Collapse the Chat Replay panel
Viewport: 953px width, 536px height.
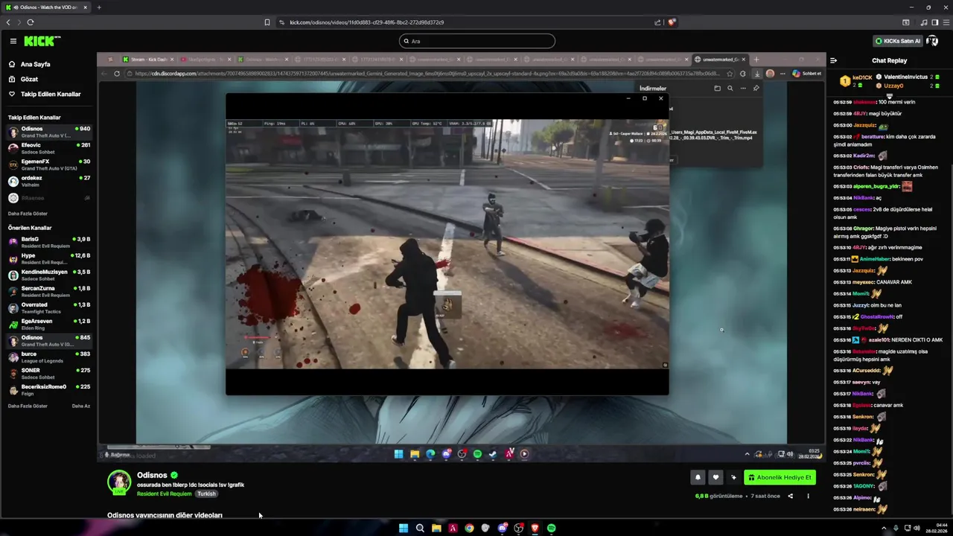834,60
